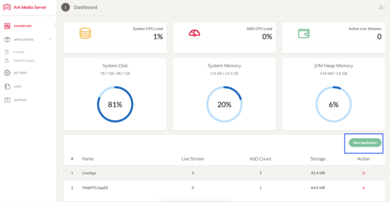
Task: Open LiveApp link in the applications table
Action: (x=89, y=173)
